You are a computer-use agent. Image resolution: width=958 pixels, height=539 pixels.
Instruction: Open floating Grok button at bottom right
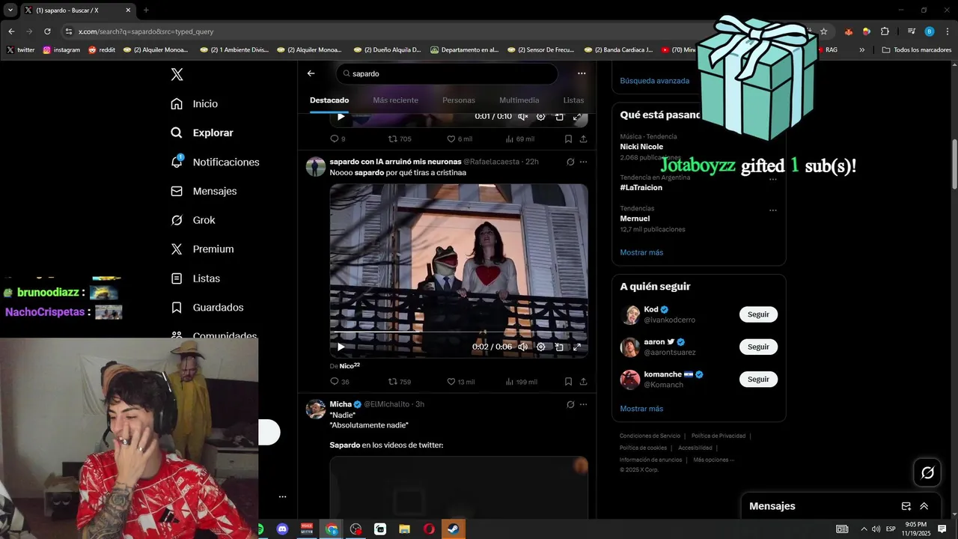coord(927,472)
